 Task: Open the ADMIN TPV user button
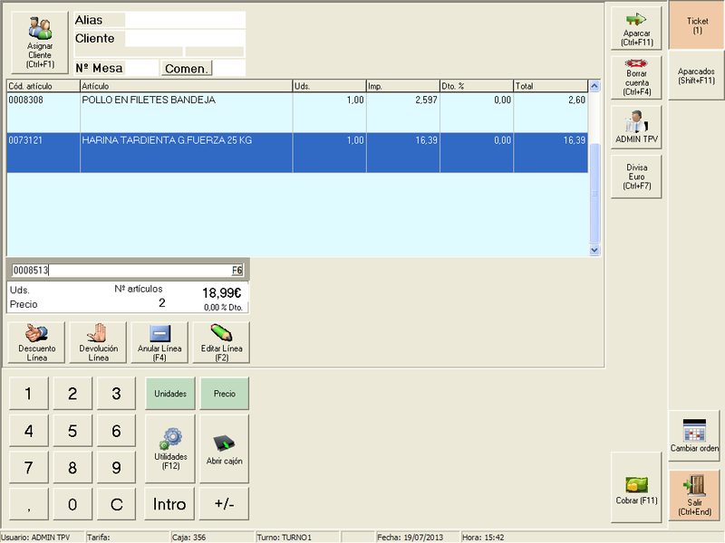[x=636, y=128]
